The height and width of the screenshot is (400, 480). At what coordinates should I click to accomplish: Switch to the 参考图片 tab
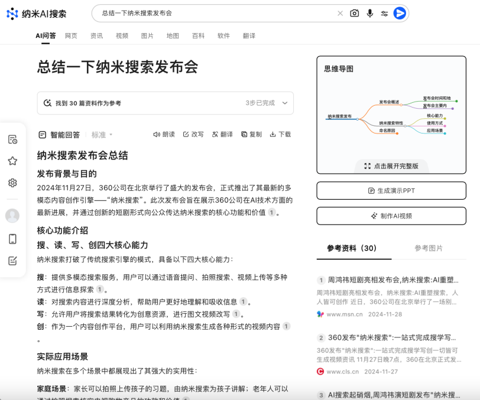(x=429, y=248)
